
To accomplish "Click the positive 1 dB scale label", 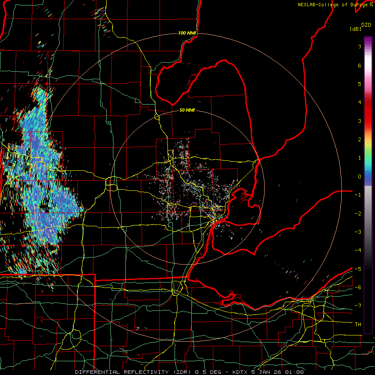I will (360, 158).
